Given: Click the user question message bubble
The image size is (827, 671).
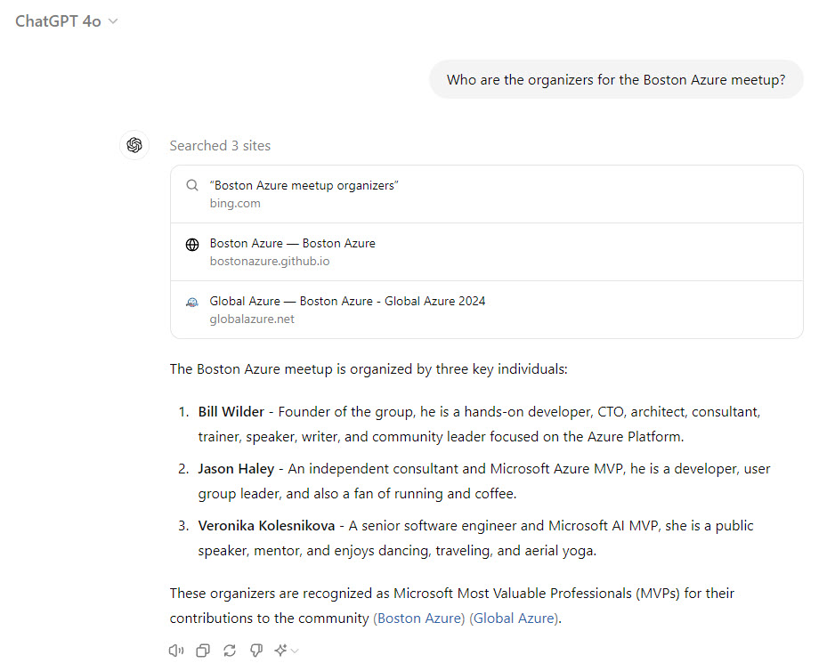Looking at the screenshot, I should (616, 79).
